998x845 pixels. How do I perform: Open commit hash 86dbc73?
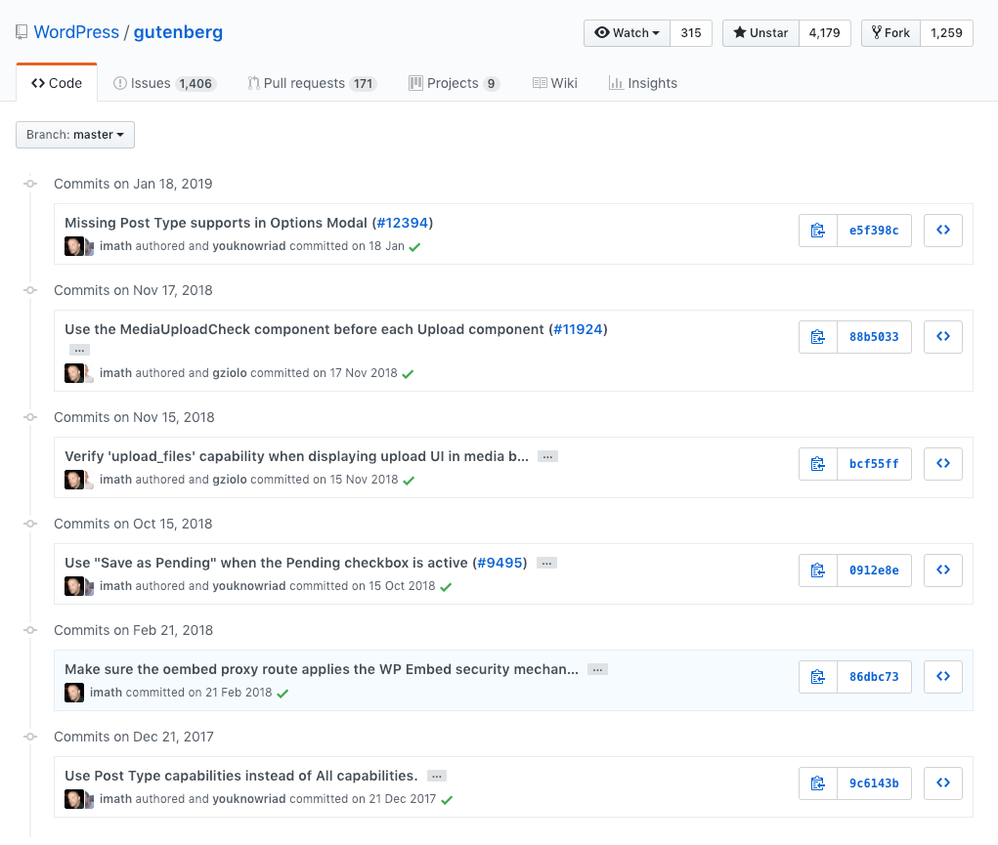click(874, 676)
